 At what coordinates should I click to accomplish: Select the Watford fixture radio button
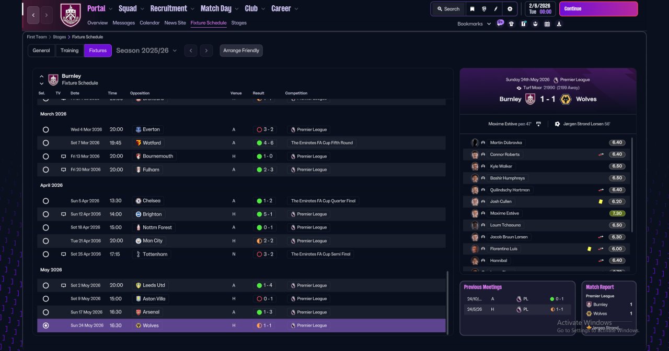[x=46, y=143]
